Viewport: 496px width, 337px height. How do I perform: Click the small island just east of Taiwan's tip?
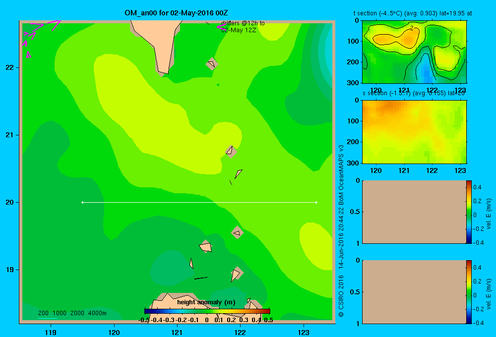click(211, 64)
